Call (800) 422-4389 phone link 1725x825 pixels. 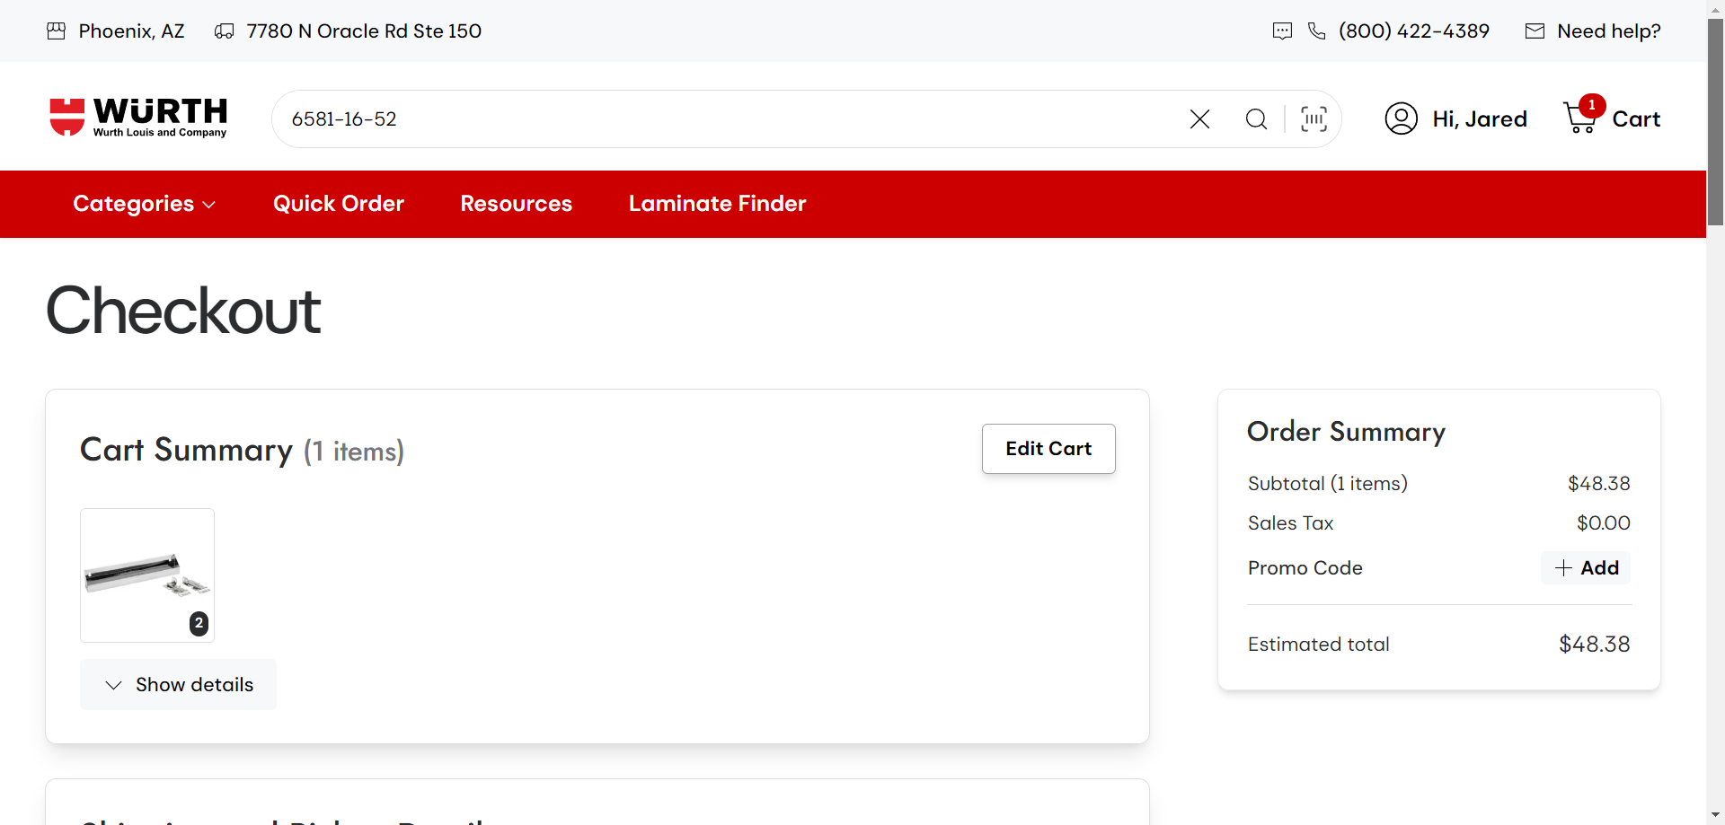[1414, 31]
